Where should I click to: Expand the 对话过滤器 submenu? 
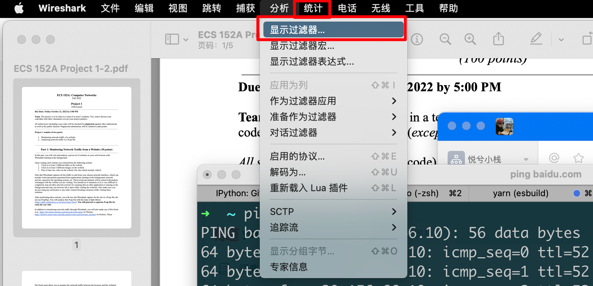click(x=334, y=133)
